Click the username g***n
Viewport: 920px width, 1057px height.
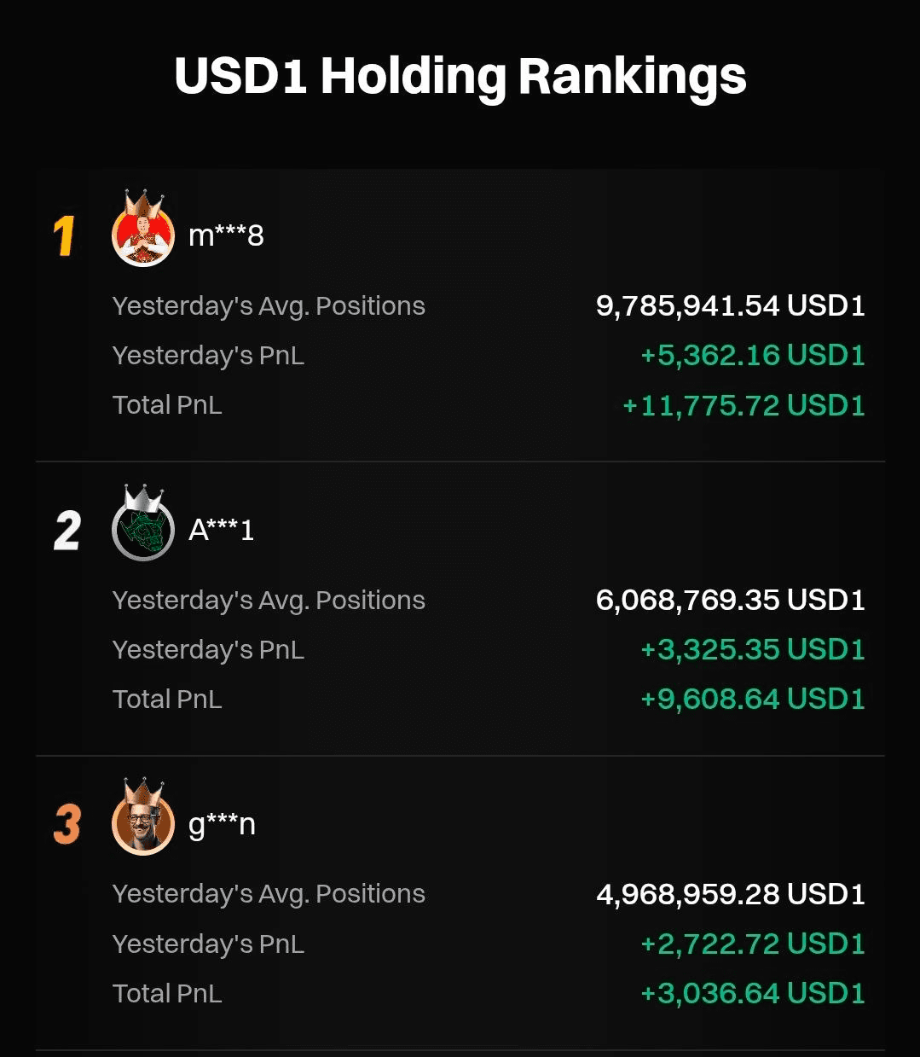coord(222,824)
